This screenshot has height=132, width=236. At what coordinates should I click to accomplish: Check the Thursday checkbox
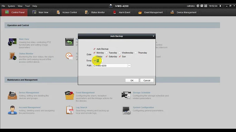tap(136, 53)
